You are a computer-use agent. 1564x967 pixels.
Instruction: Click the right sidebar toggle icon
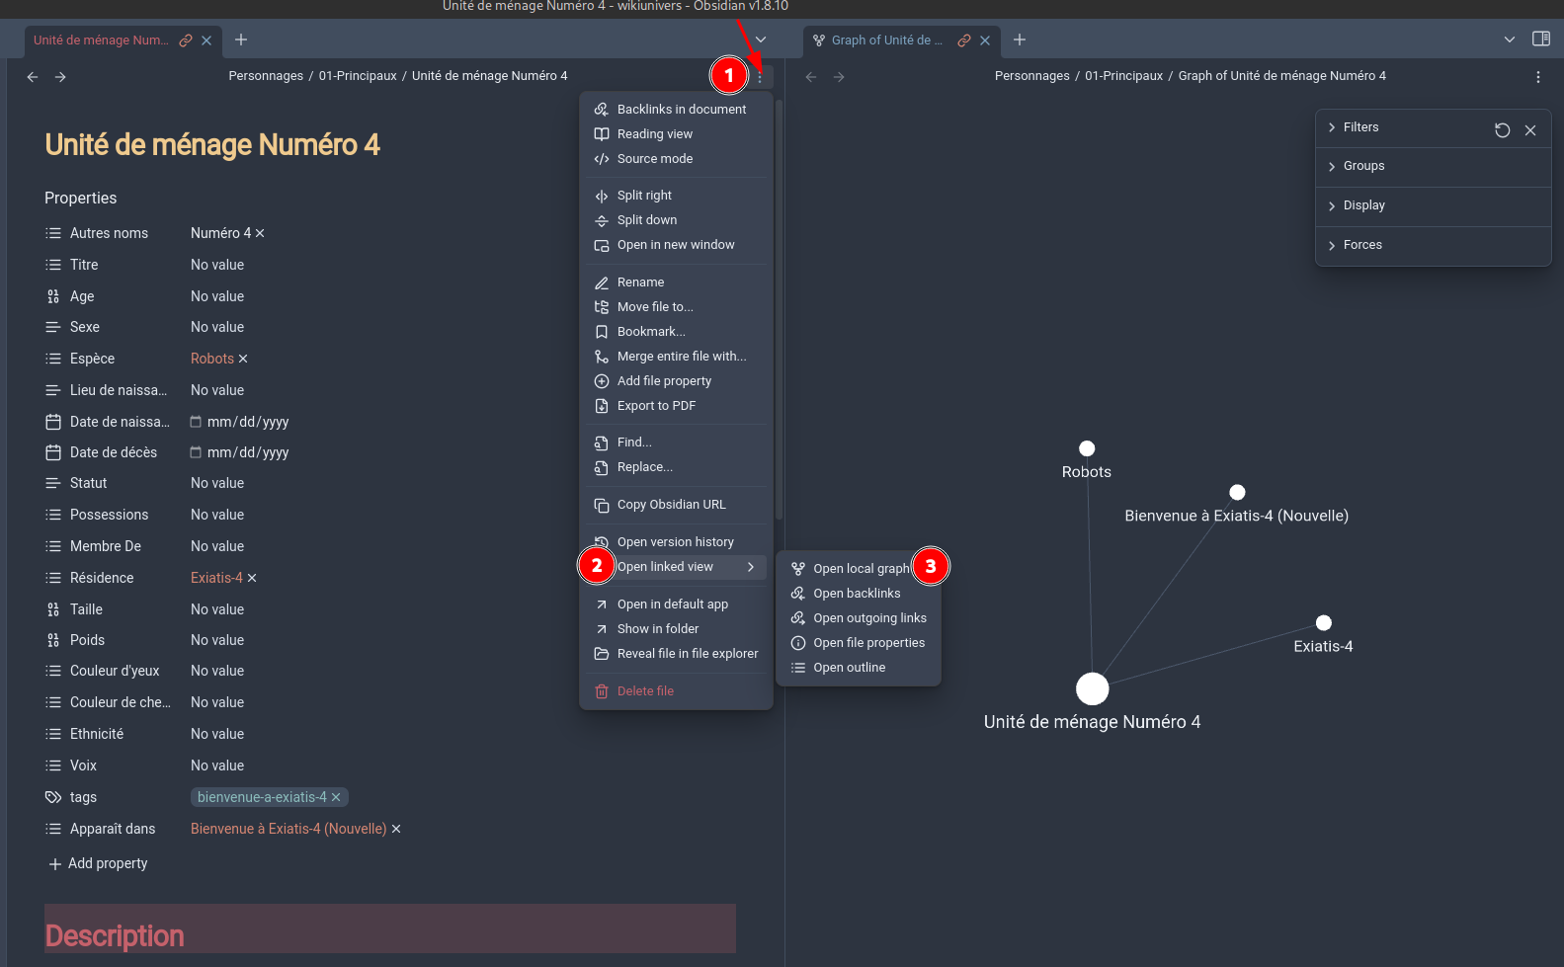point(1540,40)
